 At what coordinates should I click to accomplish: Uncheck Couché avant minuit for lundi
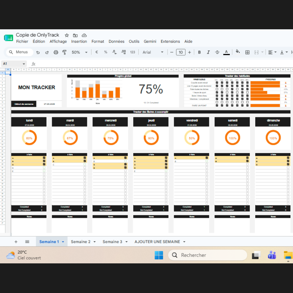tap(217, 83)
